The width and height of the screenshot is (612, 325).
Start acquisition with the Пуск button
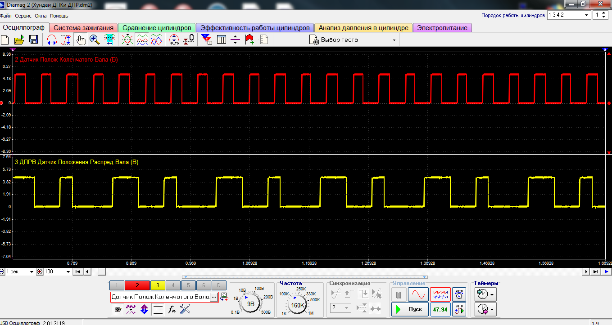pos(410,309)
